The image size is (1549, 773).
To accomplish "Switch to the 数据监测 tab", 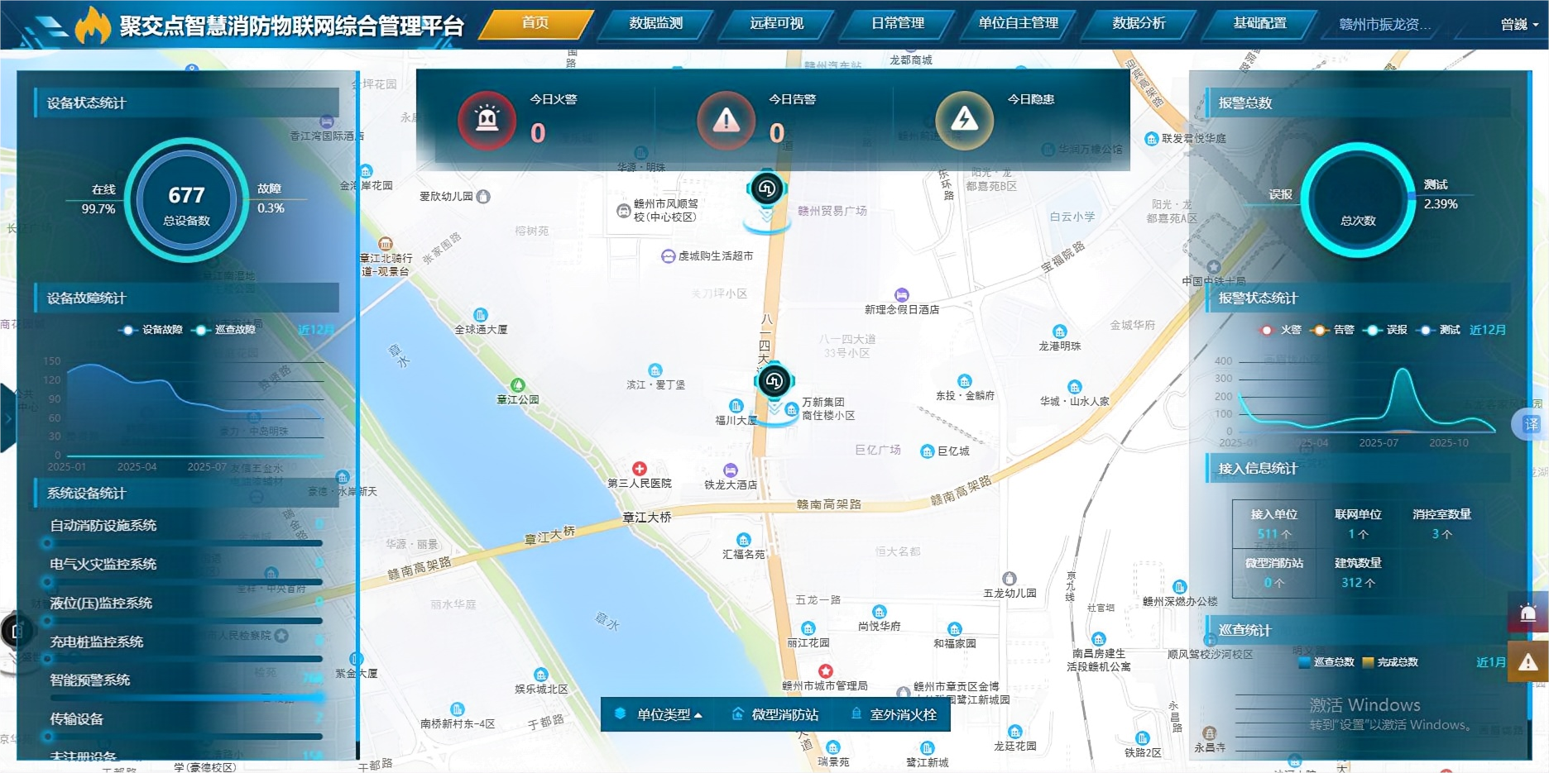I will 655,24.
